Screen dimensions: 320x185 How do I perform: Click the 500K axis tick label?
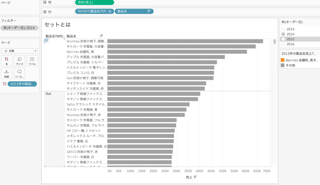tap(223, 171)
